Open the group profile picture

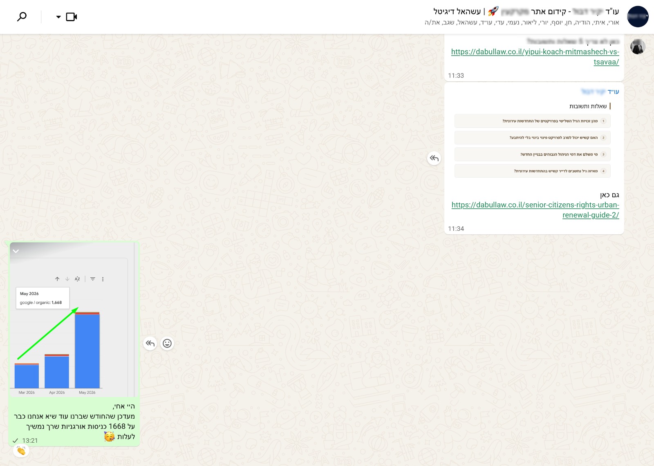638,17
